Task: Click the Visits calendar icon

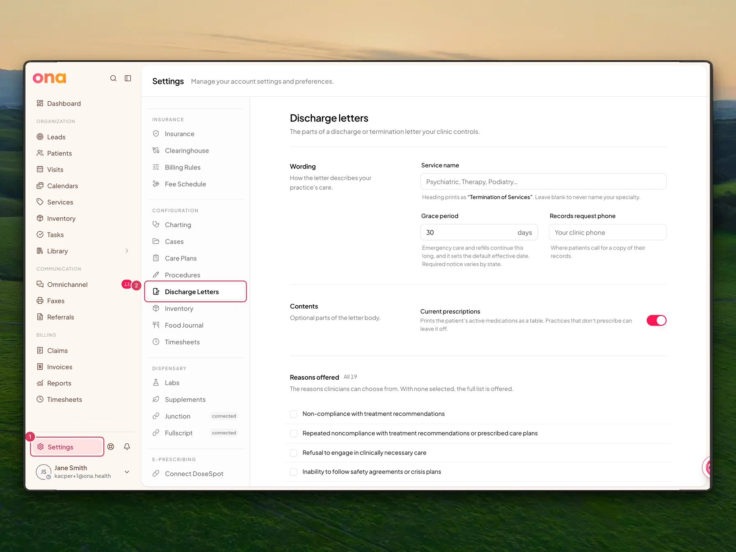Action: (x=40, y=169)
